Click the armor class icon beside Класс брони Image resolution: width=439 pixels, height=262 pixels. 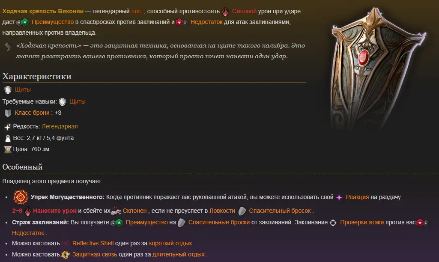coord(8,113)
